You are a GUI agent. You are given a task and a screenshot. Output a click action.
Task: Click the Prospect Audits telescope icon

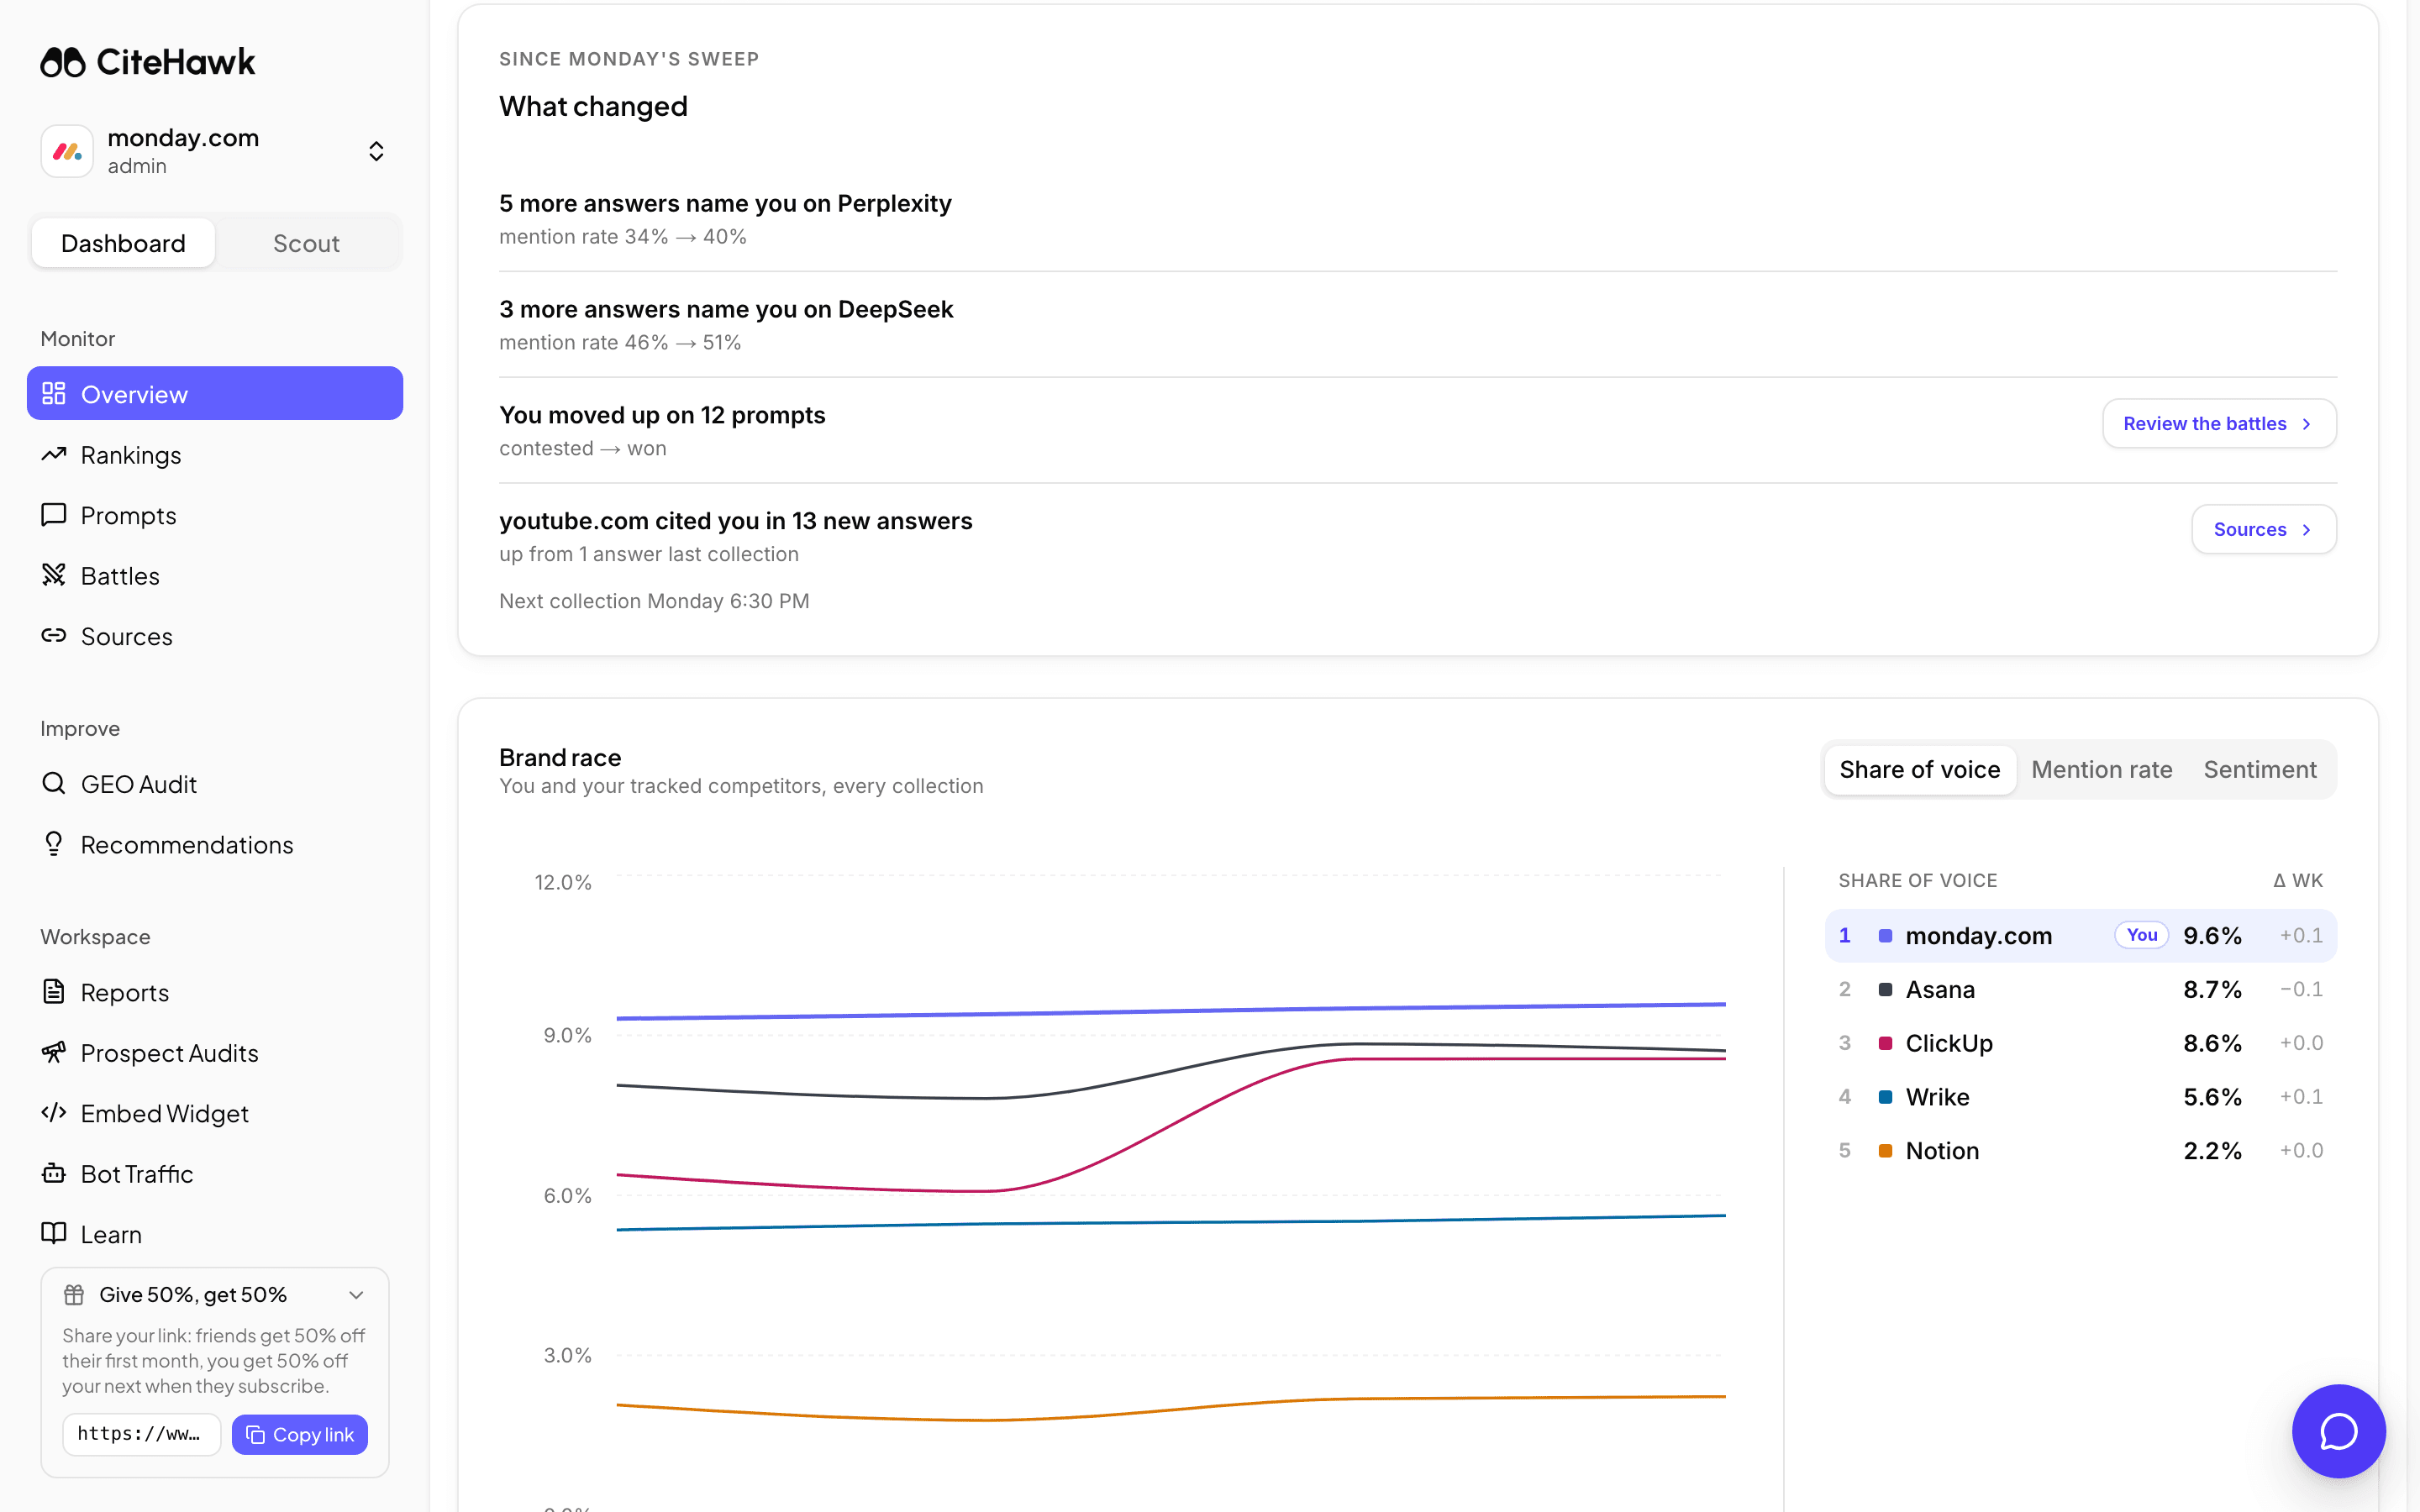tap(54, 1052)
